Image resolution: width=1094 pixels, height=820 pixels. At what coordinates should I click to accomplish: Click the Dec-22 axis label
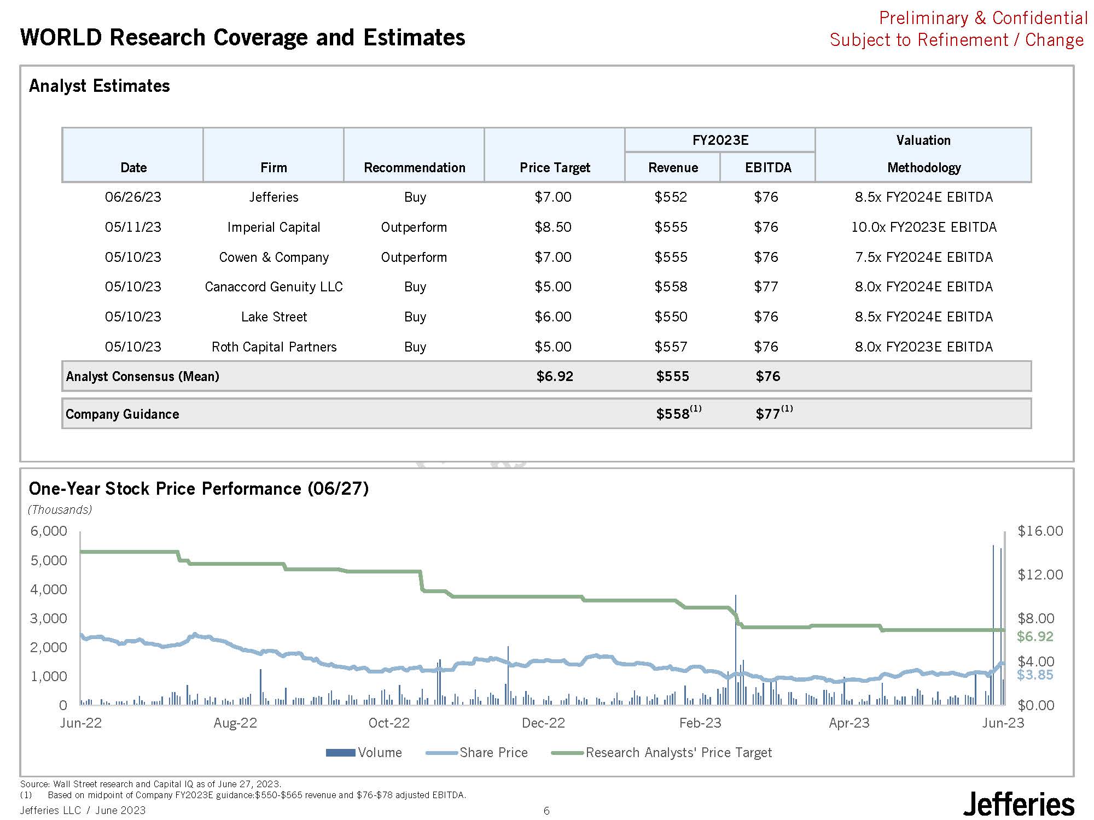click(x=543, y=723)
